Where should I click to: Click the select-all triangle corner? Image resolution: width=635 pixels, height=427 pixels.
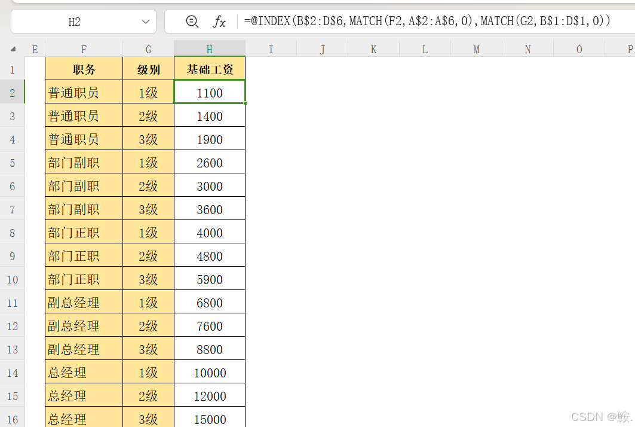(x=13, y=49)
